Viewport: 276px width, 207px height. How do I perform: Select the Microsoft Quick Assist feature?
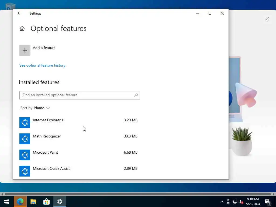click(78, 171)
